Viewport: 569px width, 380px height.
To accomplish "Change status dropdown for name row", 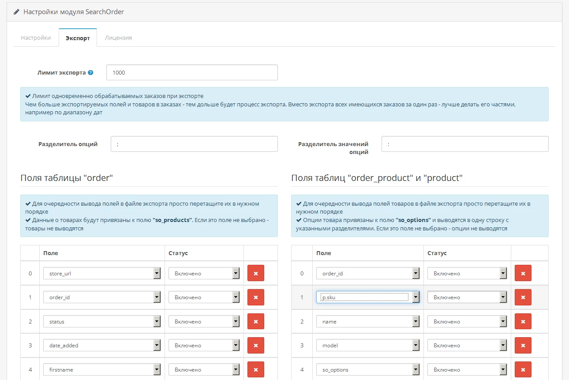I will [x=467, y=321].
